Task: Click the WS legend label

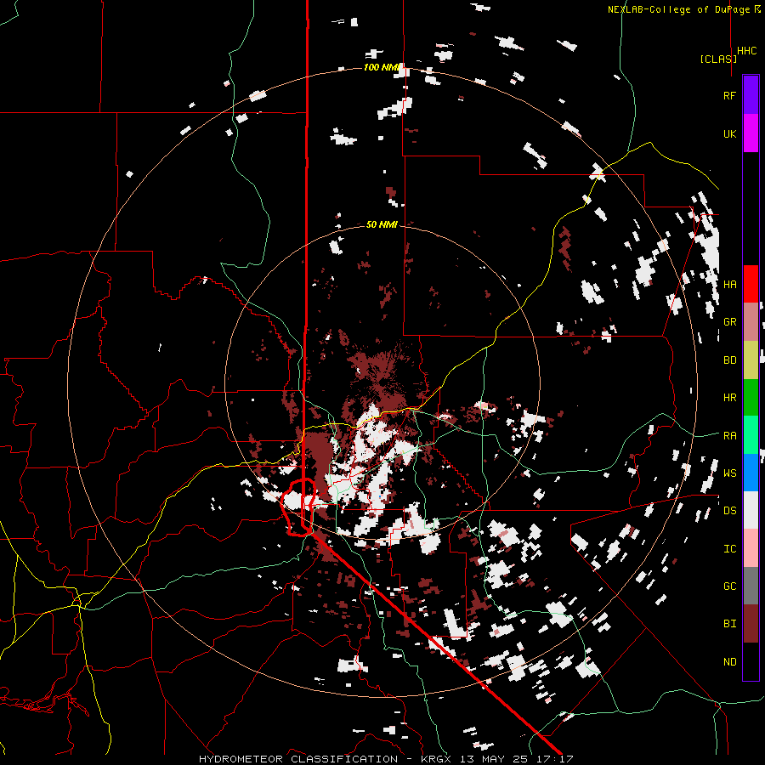Action: (x=729, y=473)
